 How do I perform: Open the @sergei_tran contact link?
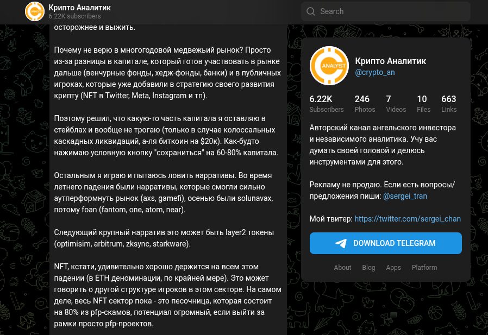pos(405,196)
